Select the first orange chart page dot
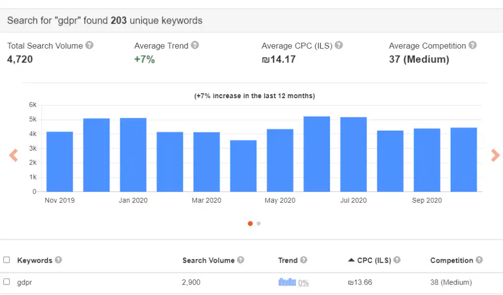 point(250,223)
